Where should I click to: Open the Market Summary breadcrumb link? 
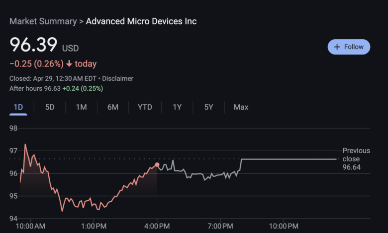(x=43, y=21)
